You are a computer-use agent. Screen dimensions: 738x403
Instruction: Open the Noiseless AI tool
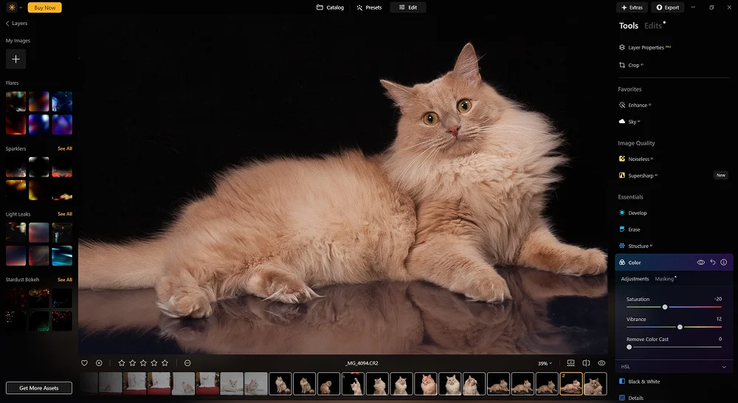coord(638,159)
